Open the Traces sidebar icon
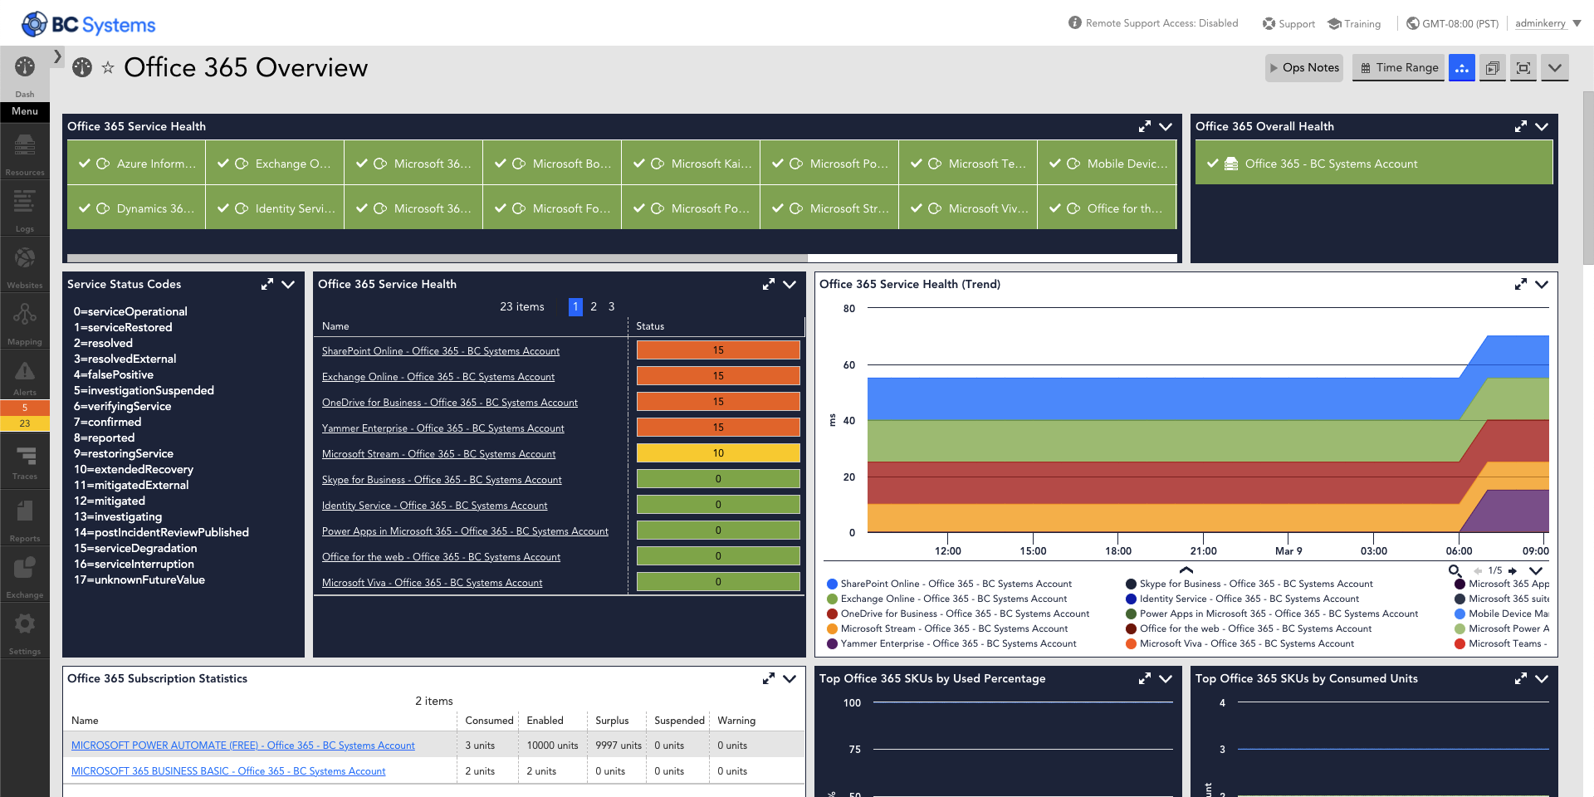The height and width of the screenshot is (797, 1594). click(25, 462)
